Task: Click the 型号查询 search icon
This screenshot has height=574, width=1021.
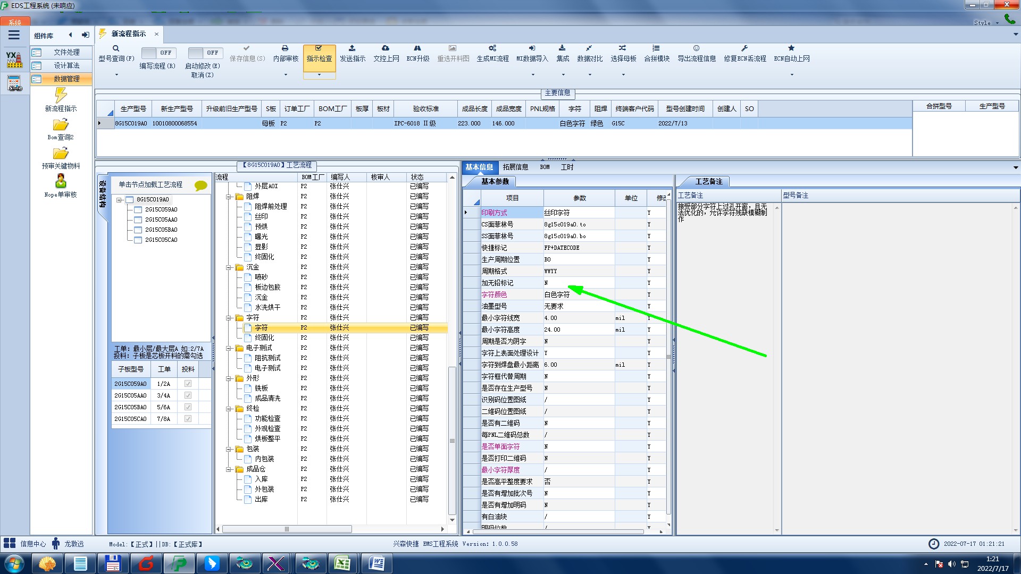Action: 116,48
